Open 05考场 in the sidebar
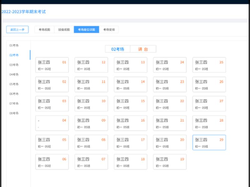 point(14,84)
